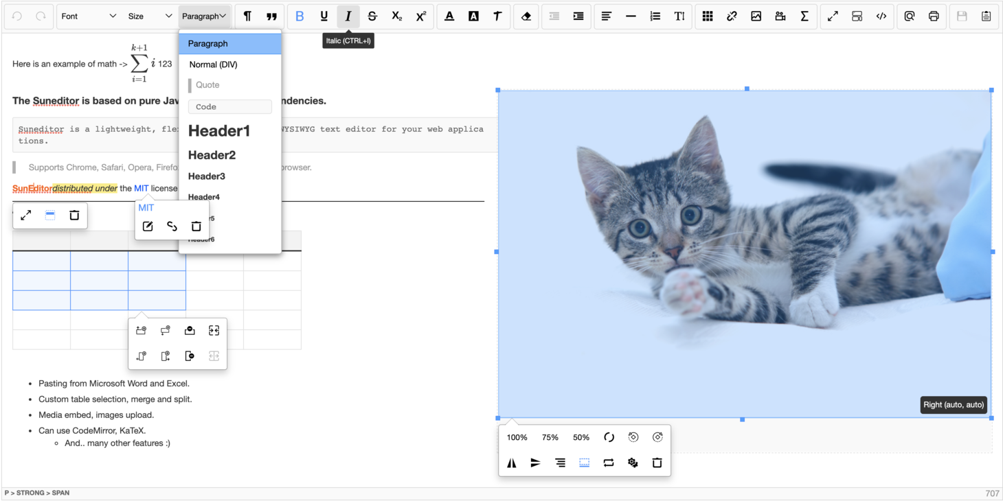
Task: Toggle strikethrough formatting
Action: pos(372,15)
